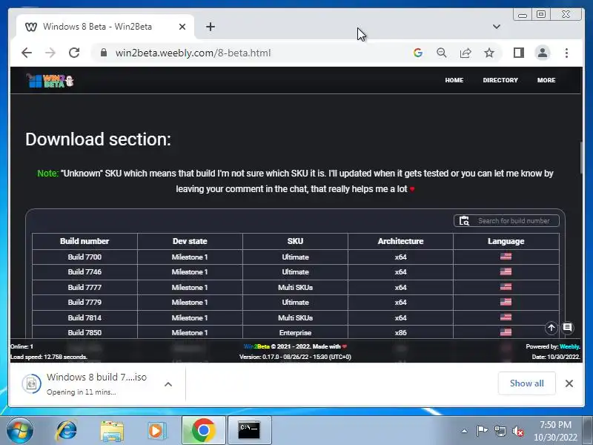Open the tab search chevron
The width and height of the screenshot is (593, 445).
click(x=496, y=27)
